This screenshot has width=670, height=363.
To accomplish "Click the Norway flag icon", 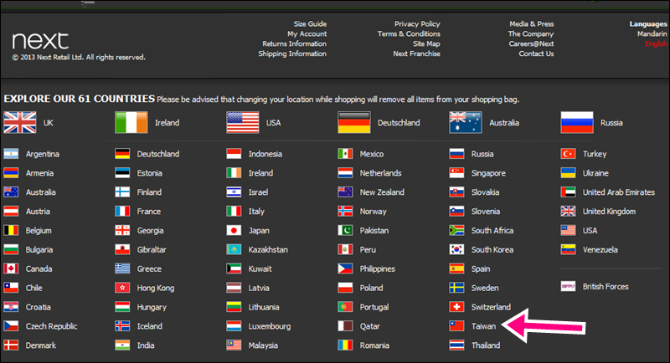I will coord(345,211).
